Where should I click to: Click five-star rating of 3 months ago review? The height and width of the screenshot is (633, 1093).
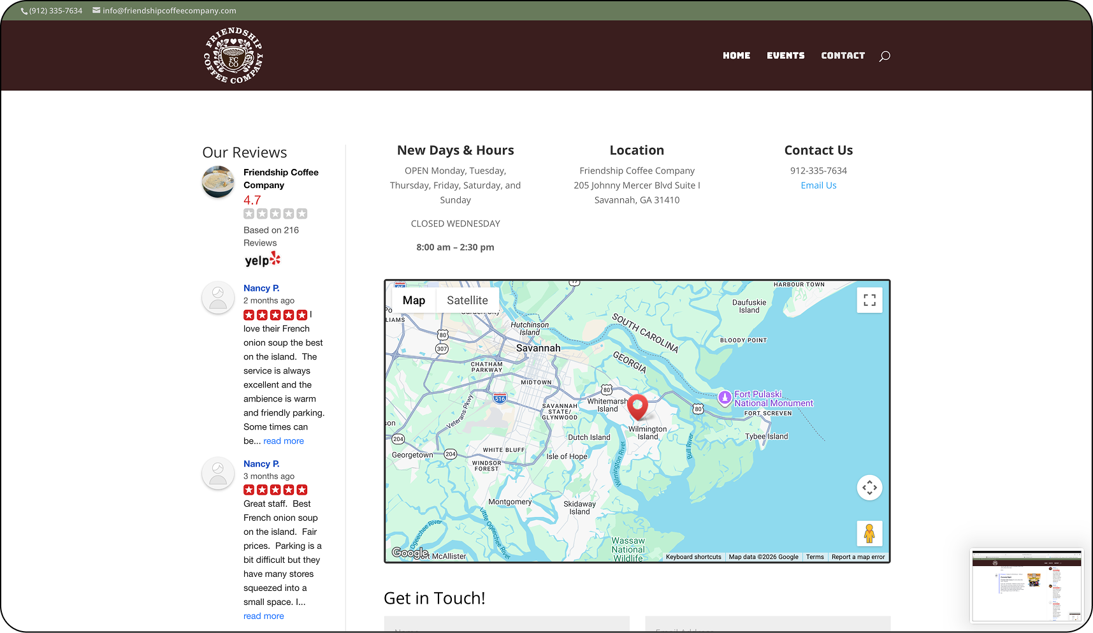(x=275, y=490)
